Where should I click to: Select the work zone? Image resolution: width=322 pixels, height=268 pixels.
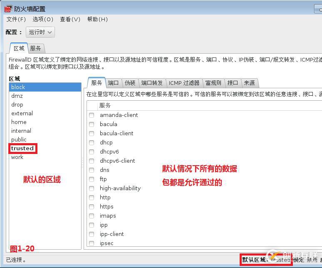coord(45,157)
